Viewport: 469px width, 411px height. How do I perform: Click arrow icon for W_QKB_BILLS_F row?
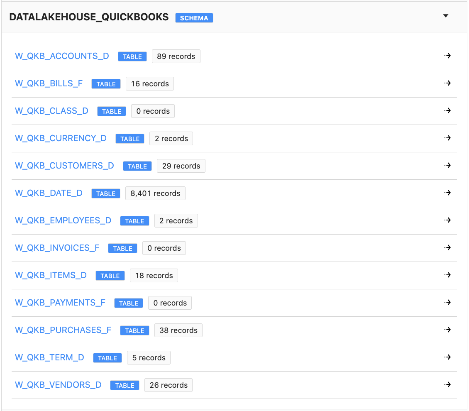tap(447, 83)
